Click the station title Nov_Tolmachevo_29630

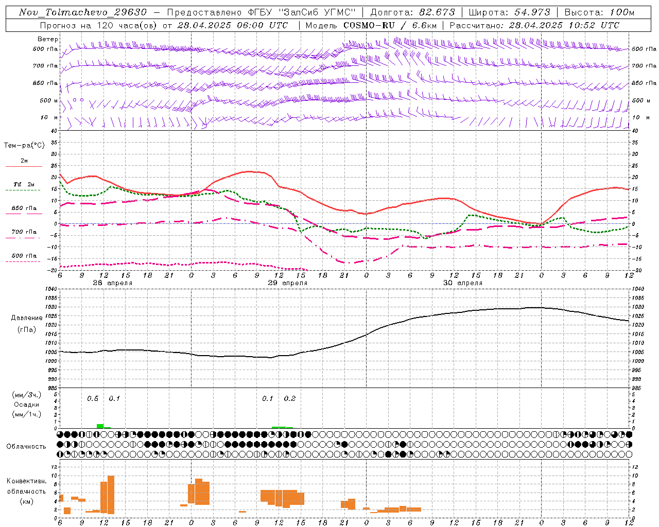82,12
